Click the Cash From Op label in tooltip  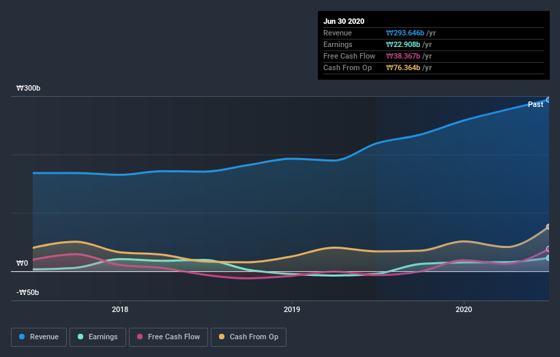coord(347,67)
